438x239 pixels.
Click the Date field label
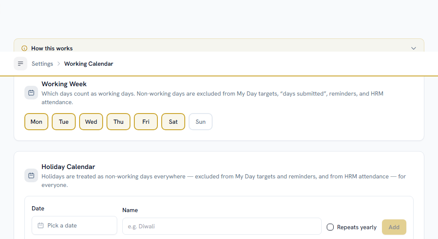point(38,208)
